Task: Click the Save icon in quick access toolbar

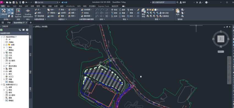Action: [x=13, y=2]
